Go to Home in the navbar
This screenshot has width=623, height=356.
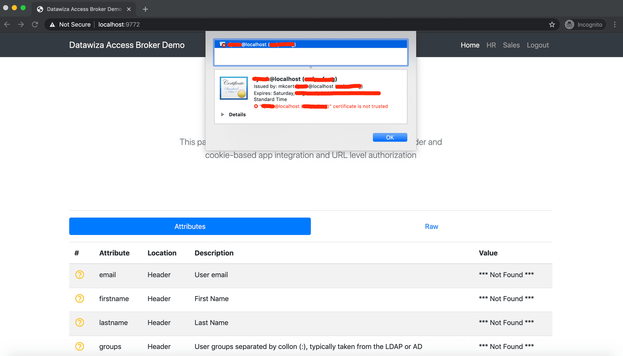470,45
